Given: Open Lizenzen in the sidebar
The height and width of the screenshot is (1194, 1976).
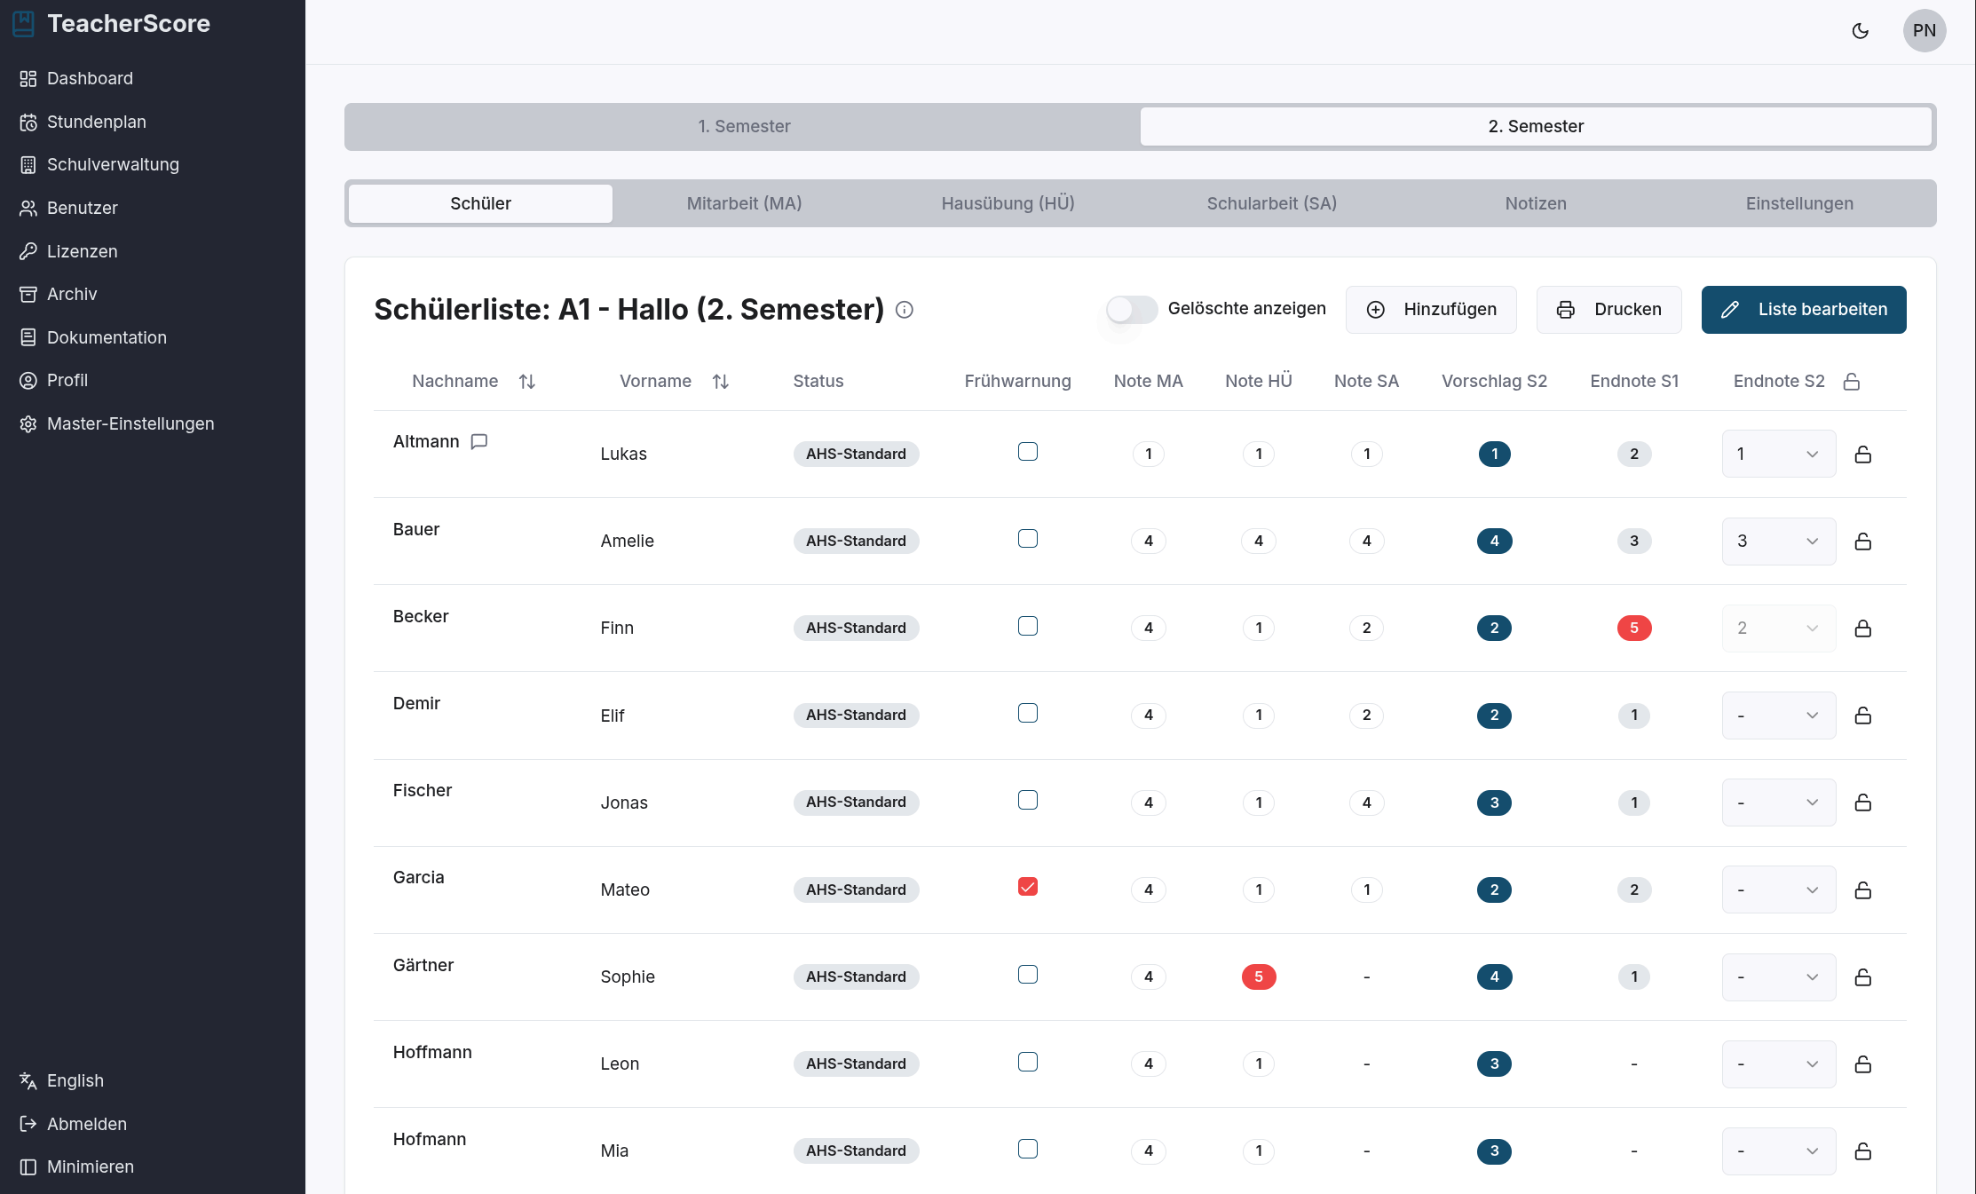Looking at the screenshot, I should pos(69,251).
